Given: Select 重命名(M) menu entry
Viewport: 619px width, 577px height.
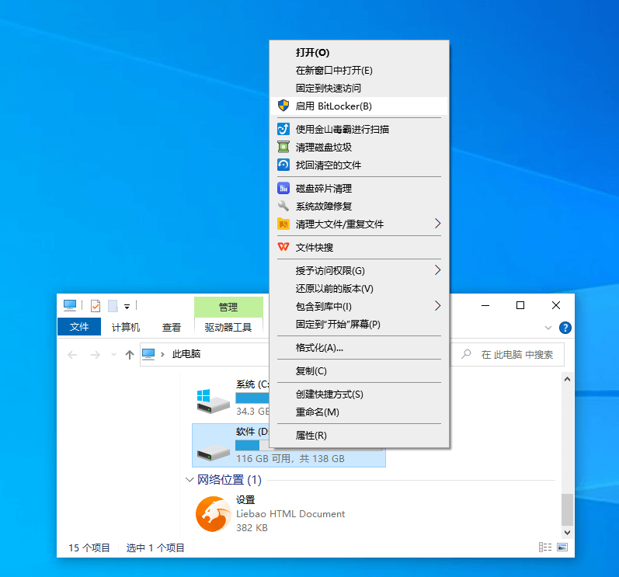Looking at the screenshot, I should pos(359,412).
